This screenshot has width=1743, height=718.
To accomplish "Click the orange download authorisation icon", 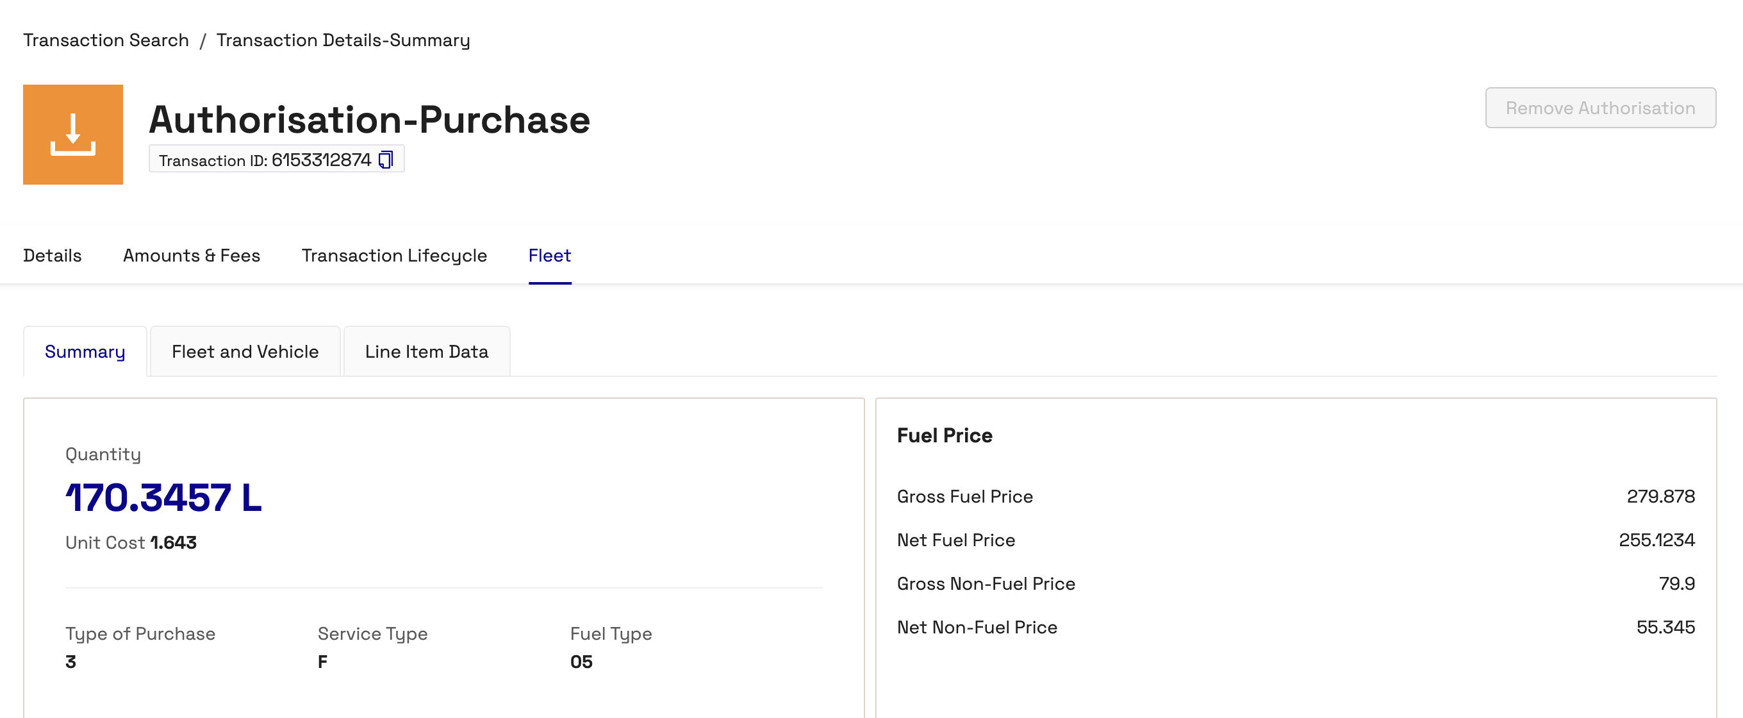I will 73,134.
